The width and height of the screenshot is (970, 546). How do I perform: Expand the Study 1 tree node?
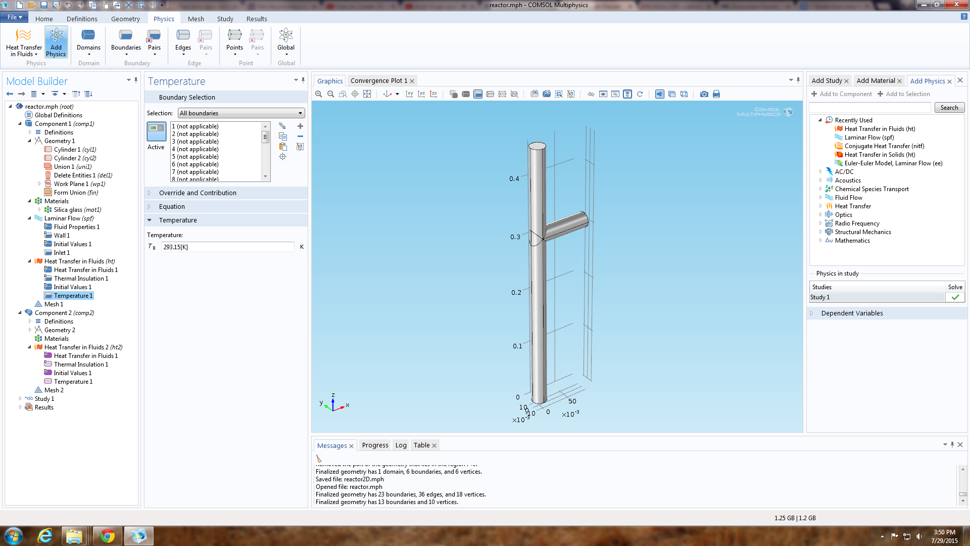[x=20, y=399]
